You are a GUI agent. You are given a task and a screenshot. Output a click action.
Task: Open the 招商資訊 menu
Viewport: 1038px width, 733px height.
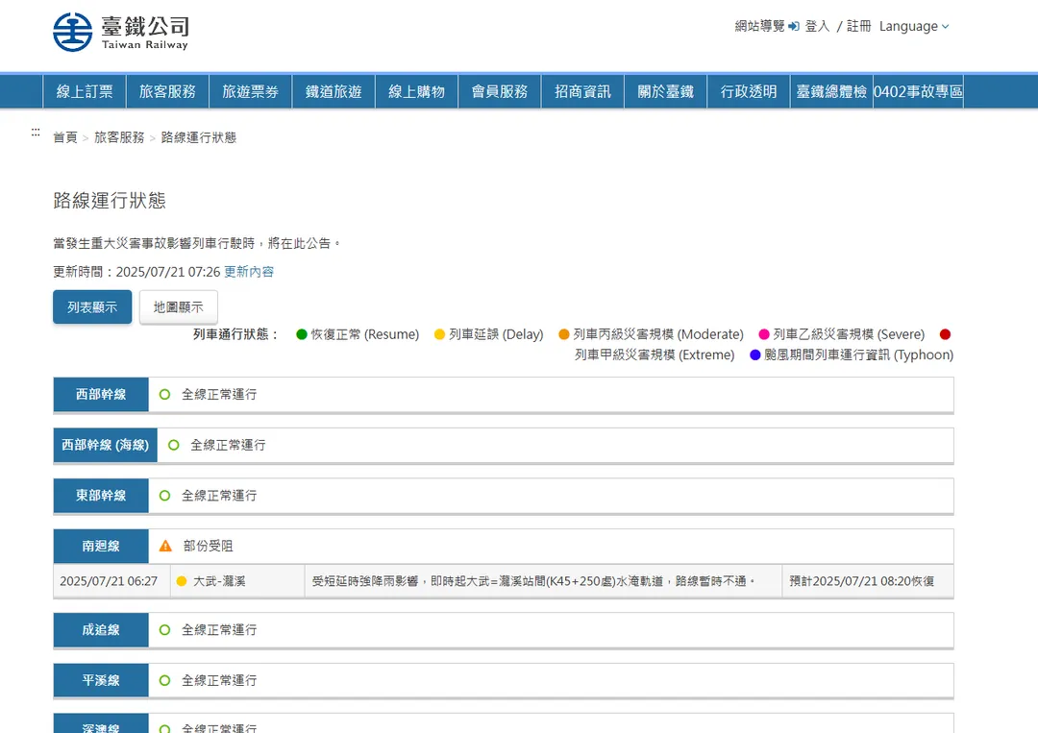(582, 91)
